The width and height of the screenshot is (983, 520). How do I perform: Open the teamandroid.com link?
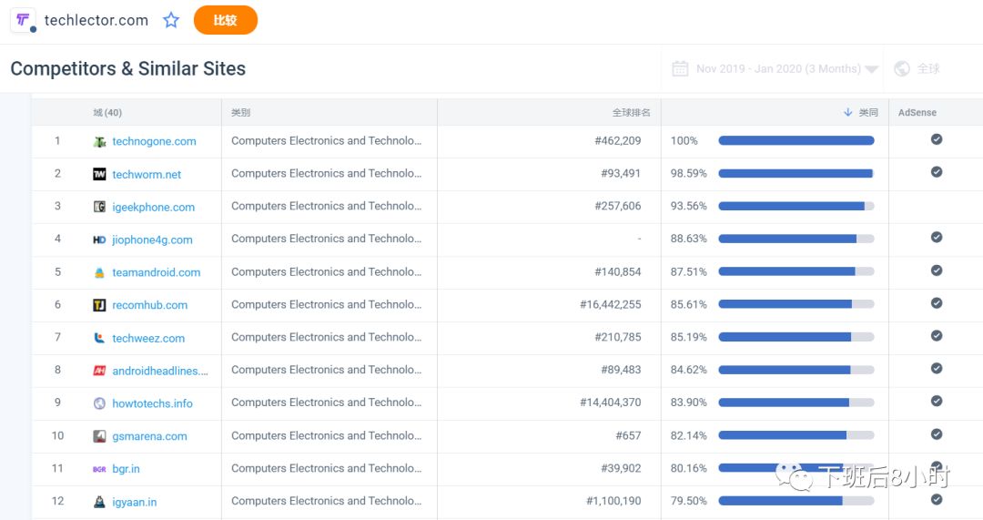pyautogui.click(x=157, y=272)
